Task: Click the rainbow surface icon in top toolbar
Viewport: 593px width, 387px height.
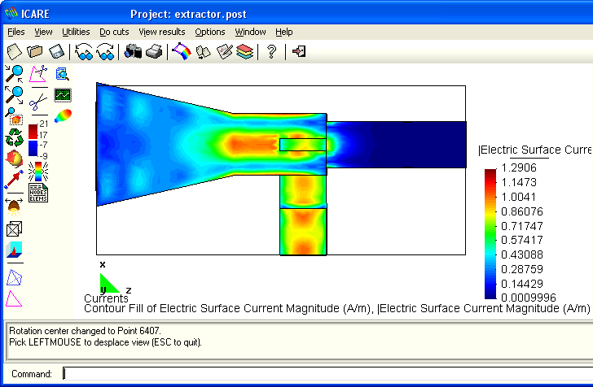Action: coord(182,51)
